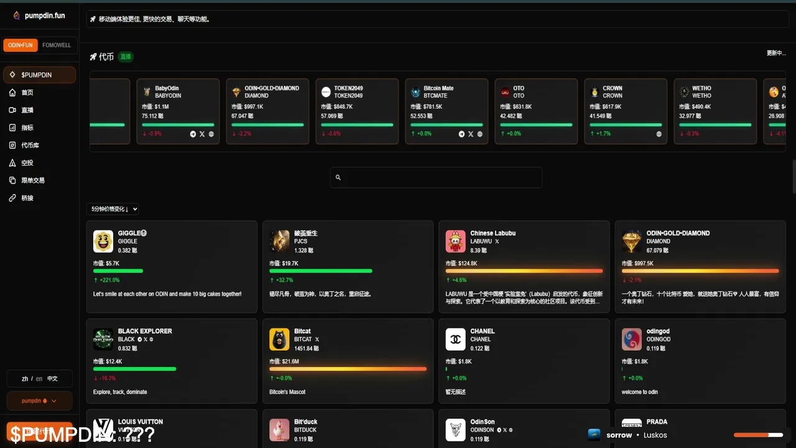Open the mobile experience announcement banner
The width and height of the screenshot is (796, 448).
pos(437,19)
